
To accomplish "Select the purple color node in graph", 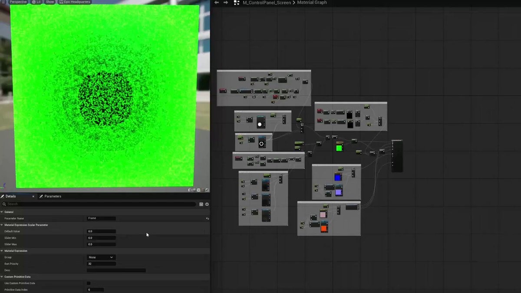I will pyautogui.click(x=339, y=191).
